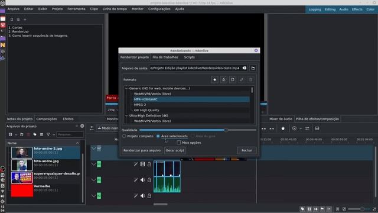Open the Arquivo menu
Image resolution: width=378 pixels, height=213 pixels.
pyautogui.click(x=13, y=9)
